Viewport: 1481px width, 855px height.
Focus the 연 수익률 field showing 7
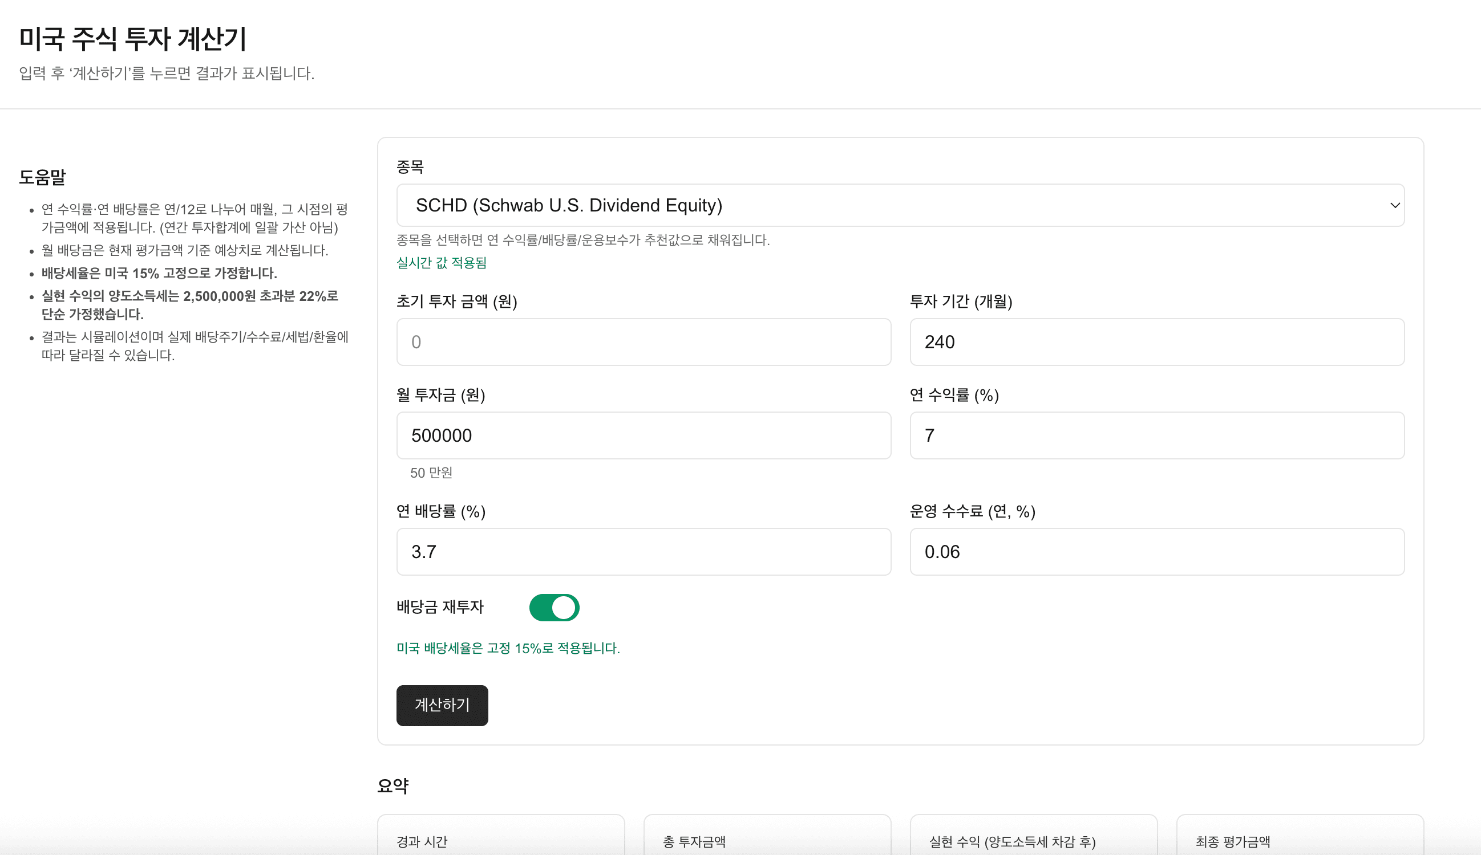(x=1156, y=435)
